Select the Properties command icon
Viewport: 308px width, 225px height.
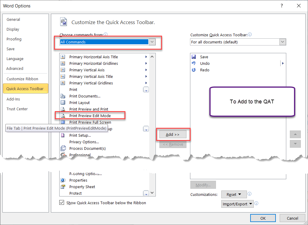[x=63, y=180]
